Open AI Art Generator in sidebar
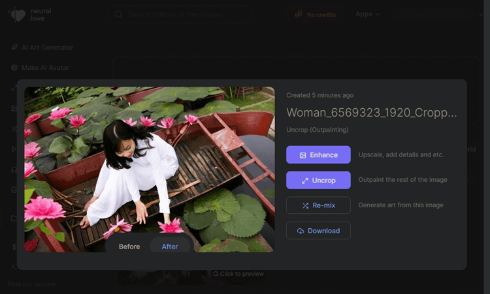The height and width of the screenshot is (294, 490). point(42,48)
